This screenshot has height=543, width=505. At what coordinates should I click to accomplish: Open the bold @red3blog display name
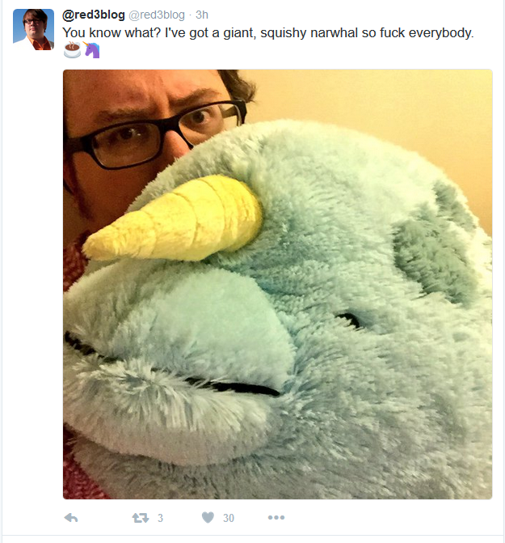[94, 15]
